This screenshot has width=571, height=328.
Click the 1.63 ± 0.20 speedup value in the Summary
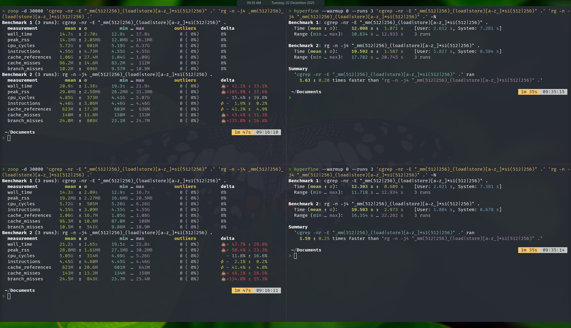(x=314, y=80)
